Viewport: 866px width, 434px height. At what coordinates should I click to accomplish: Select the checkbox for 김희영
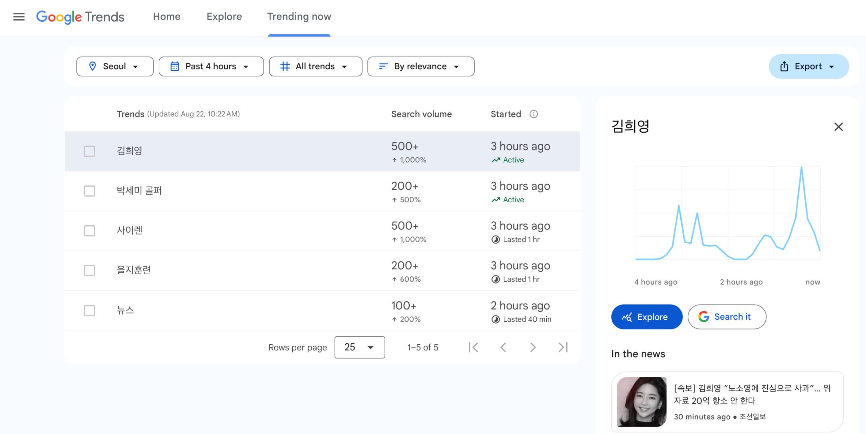click(x=89, y=151)
